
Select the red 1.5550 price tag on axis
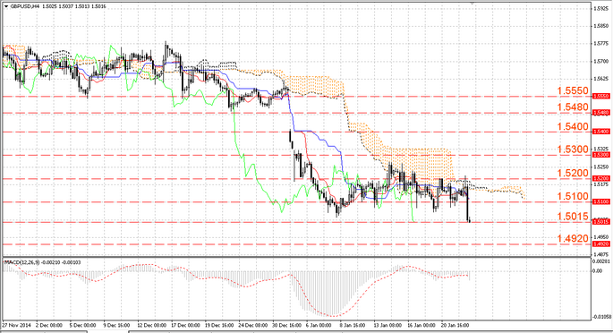click(601, 96)
